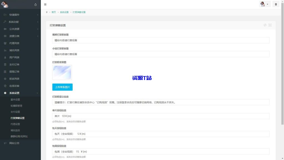Click the refresh icon on the settings panel
The height and width of the screenshot is (160, 284).
tap(265, 25)
